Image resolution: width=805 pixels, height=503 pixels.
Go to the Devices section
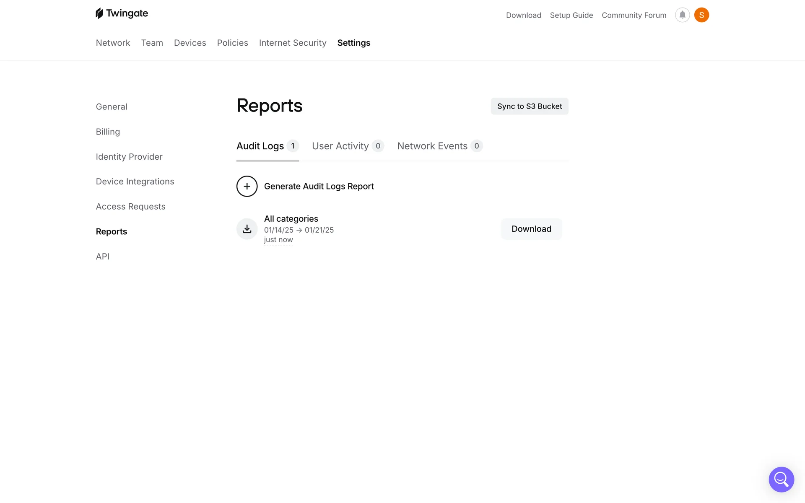click(190, 43)
